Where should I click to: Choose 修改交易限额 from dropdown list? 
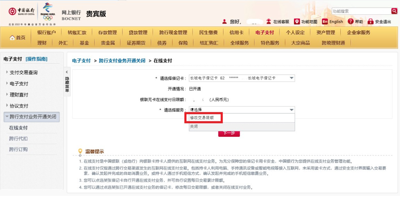pos(202,118)
